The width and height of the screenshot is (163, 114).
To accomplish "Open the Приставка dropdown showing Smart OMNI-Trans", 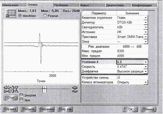I will pos(146,37).
